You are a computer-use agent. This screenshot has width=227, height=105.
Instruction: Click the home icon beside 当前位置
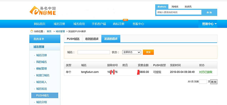click(x=31, y=31)
